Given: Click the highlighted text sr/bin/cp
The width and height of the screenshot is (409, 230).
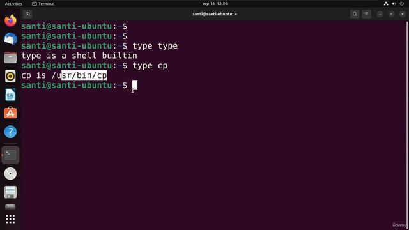Looking at the screenshot, I should pyautogui.click(x=84, y=75).
